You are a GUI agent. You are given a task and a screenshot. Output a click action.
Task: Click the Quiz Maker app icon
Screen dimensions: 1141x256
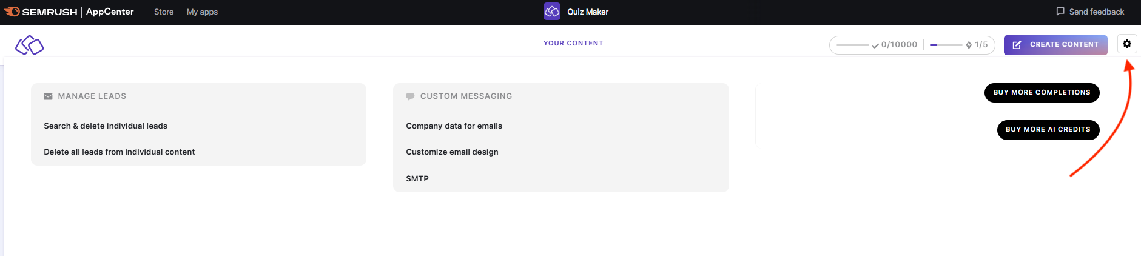pyautogui.click(x=551, y=12)
